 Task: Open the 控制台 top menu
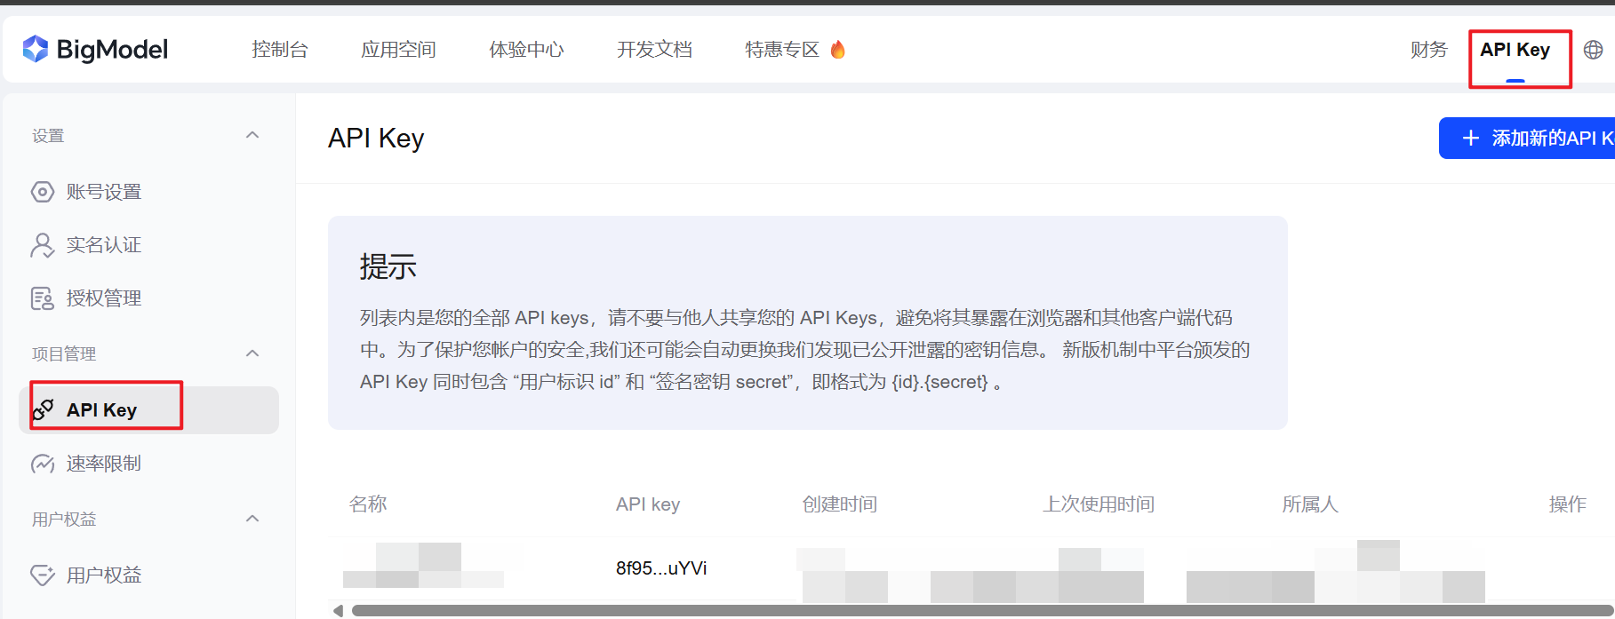pos(280,50)
